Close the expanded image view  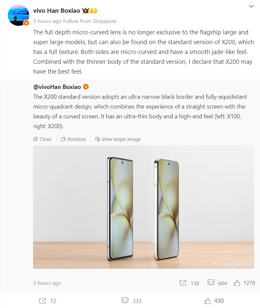coord(43,139)
